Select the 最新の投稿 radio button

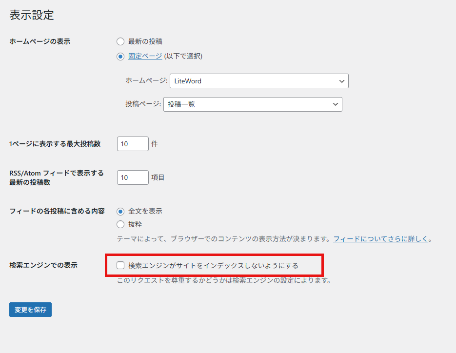(120, 41)
